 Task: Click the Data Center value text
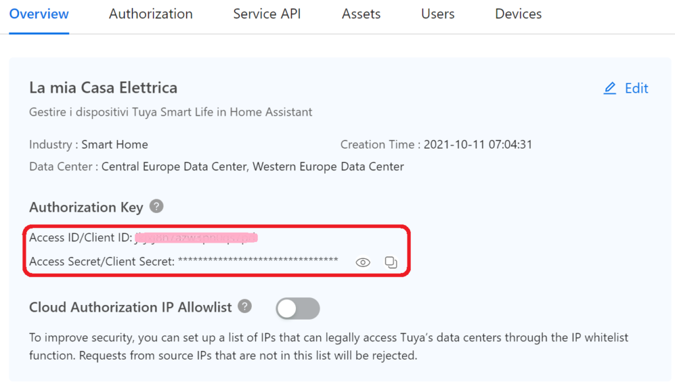coord(252,166)
